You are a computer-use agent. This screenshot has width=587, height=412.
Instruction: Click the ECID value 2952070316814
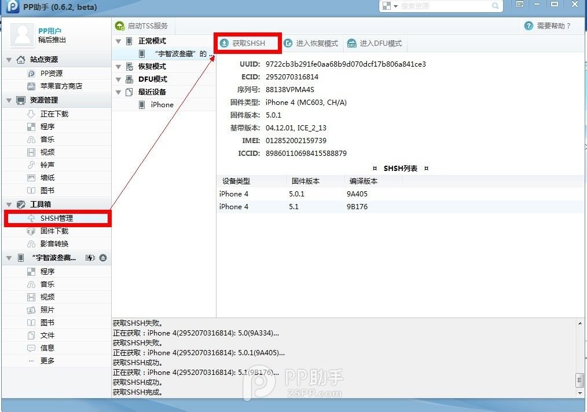pyautogui.click(x=292, y=77)
